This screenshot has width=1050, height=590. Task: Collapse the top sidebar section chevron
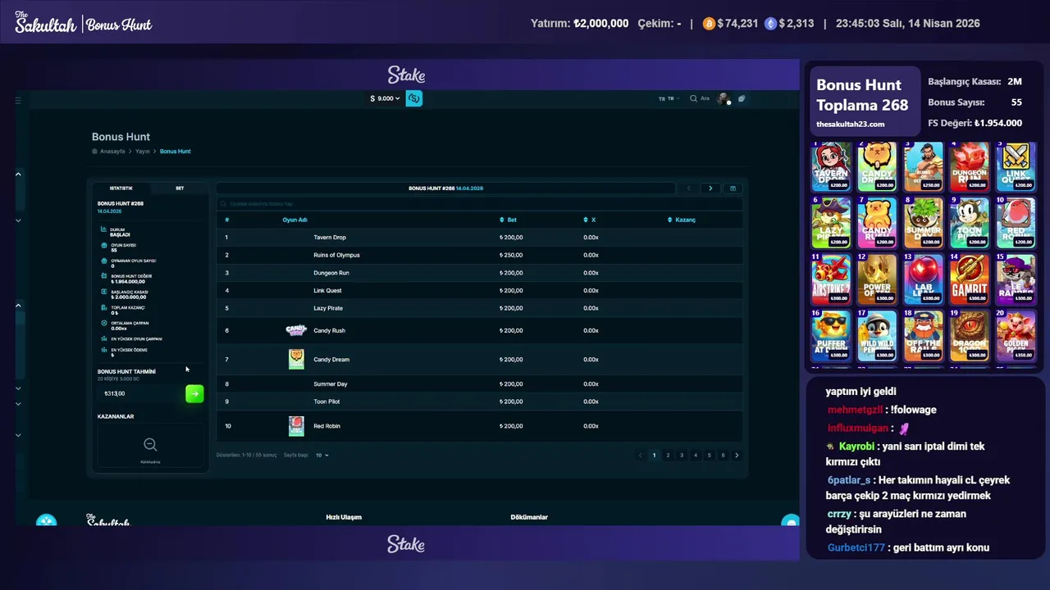coord(18,174)
